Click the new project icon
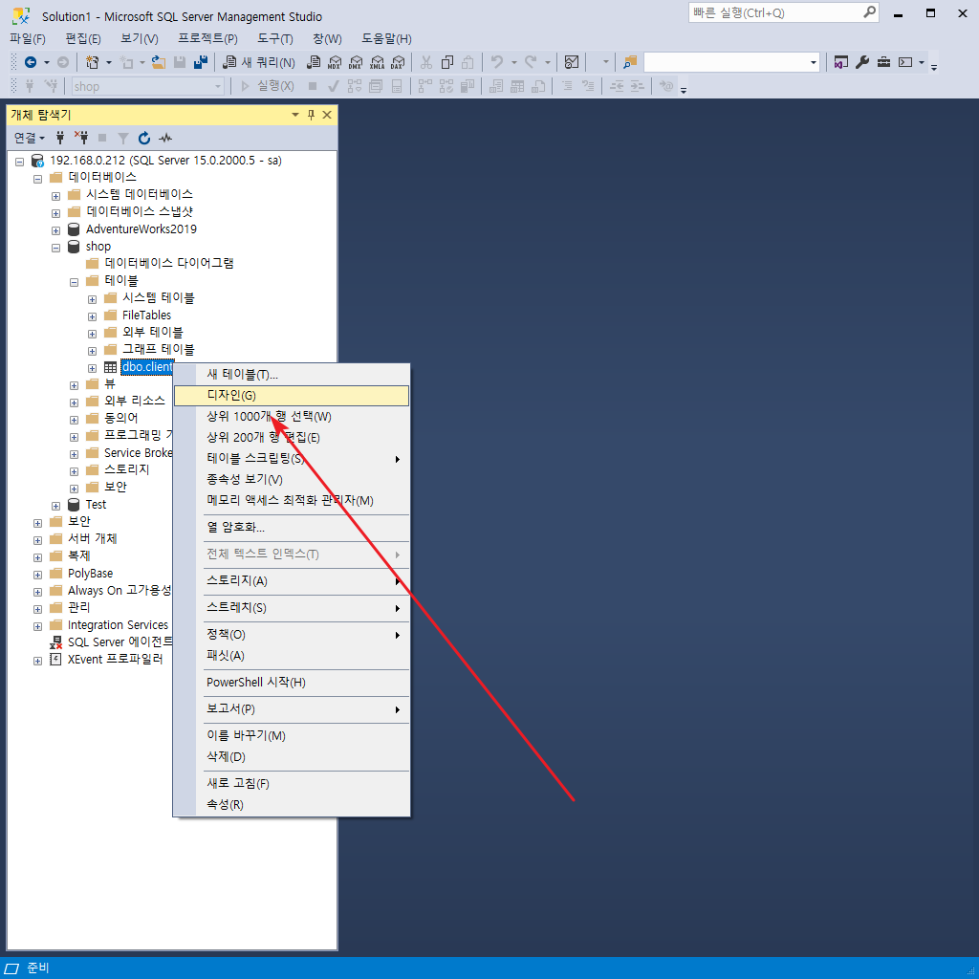The height and width of the screenshot is (979, 979). pos(93,62)
